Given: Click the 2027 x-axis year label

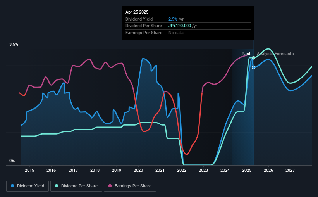Looking at the screenshot, I should 290,170.
